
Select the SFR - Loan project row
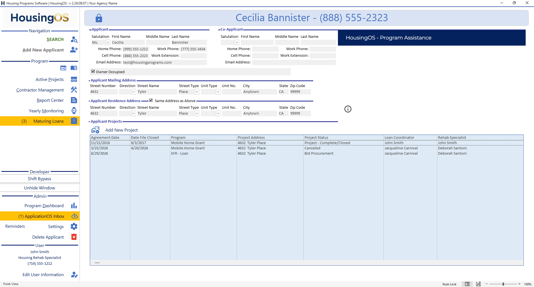306,154
